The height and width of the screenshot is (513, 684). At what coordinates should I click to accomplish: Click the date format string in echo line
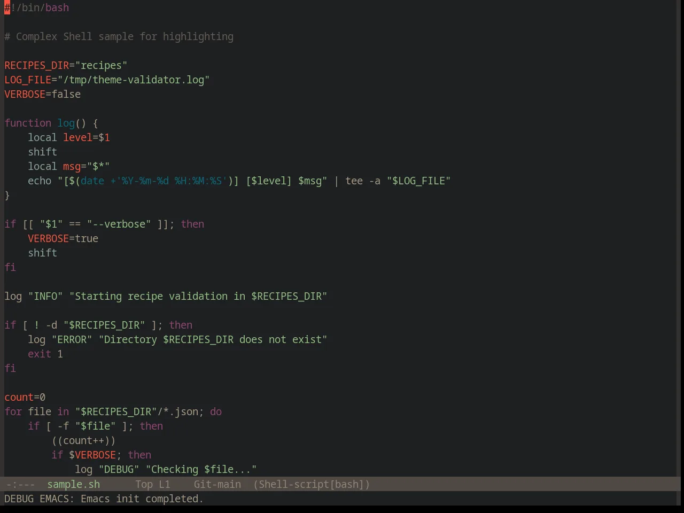point(169,181)
